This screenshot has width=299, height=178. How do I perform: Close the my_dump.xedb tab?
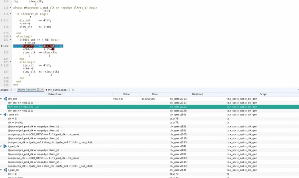[x=71, y=90]
